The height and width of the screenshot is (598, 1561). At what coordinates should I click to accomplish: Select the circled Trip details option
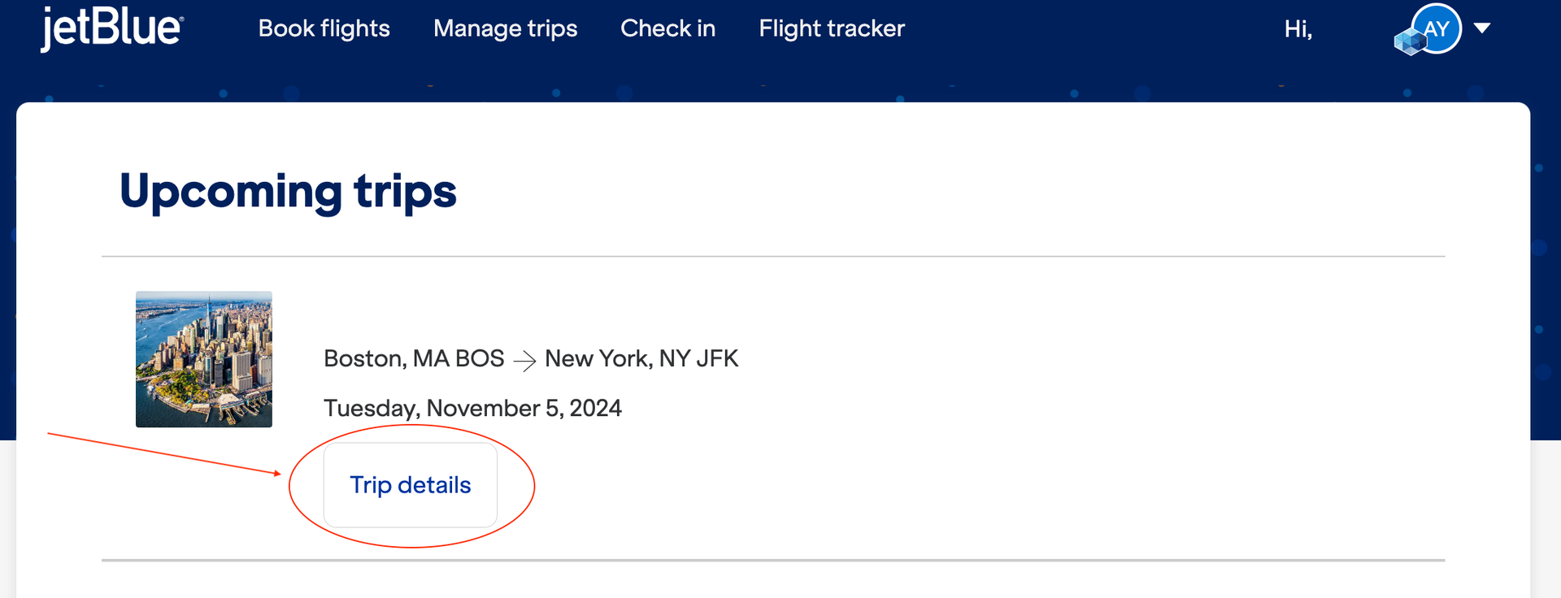tap(410, 484)
